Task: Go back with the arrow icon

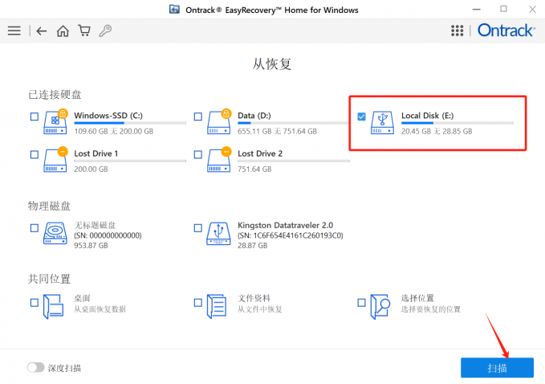Action: (42, 31)
